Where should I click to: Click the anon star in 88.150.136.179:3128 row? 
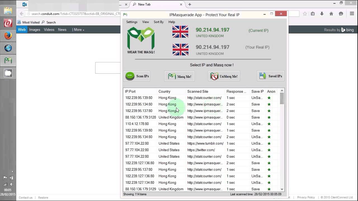(x=269, y=117)
